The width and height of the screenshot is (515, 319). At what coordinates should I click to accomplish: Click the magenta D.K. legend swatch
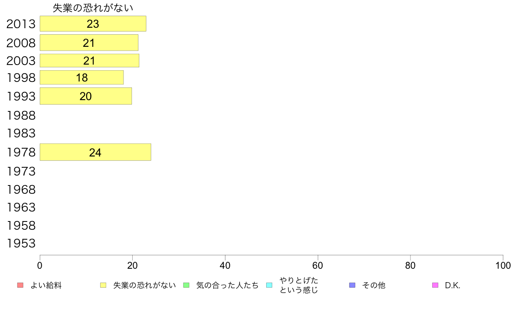point(435,285)
